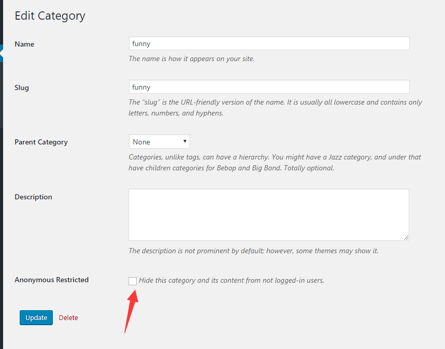Click inside the empty Description textarea
This screenshot has height=349, width=445.
coord(269,214)
